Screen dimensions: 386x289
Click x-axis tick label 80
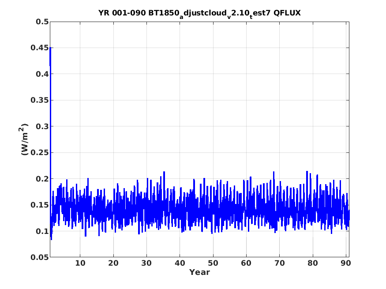(x=313, y=263)
